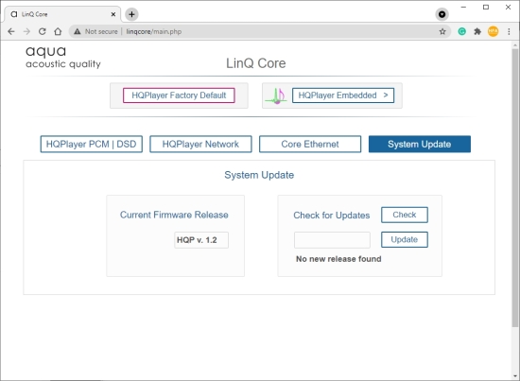Click the 'Current Firmware Release' label
The image size is (520, 381).
point(174,215)
